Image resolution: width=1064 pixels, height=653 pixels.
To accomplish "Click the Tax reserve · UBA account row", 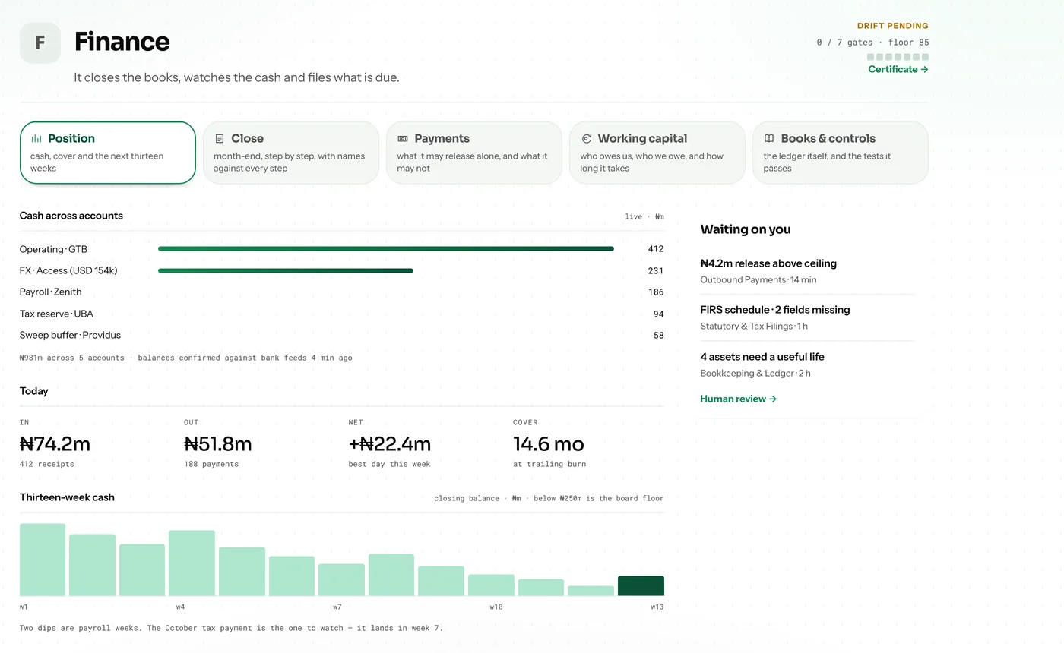I will pos(341,314).
